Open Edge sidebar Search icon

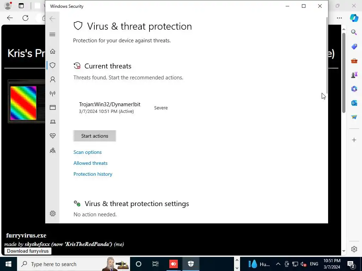(354, 32)
